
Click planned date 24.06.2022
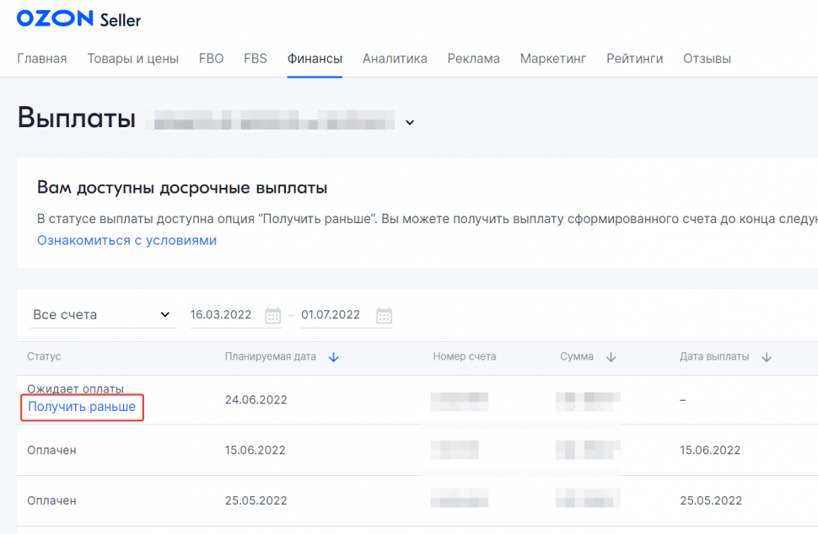(256, 399)
